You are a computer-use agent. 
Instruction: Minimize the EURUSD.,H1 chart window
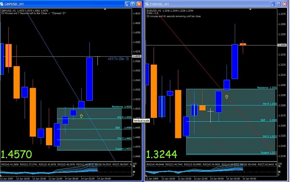[x=273, y=4]
